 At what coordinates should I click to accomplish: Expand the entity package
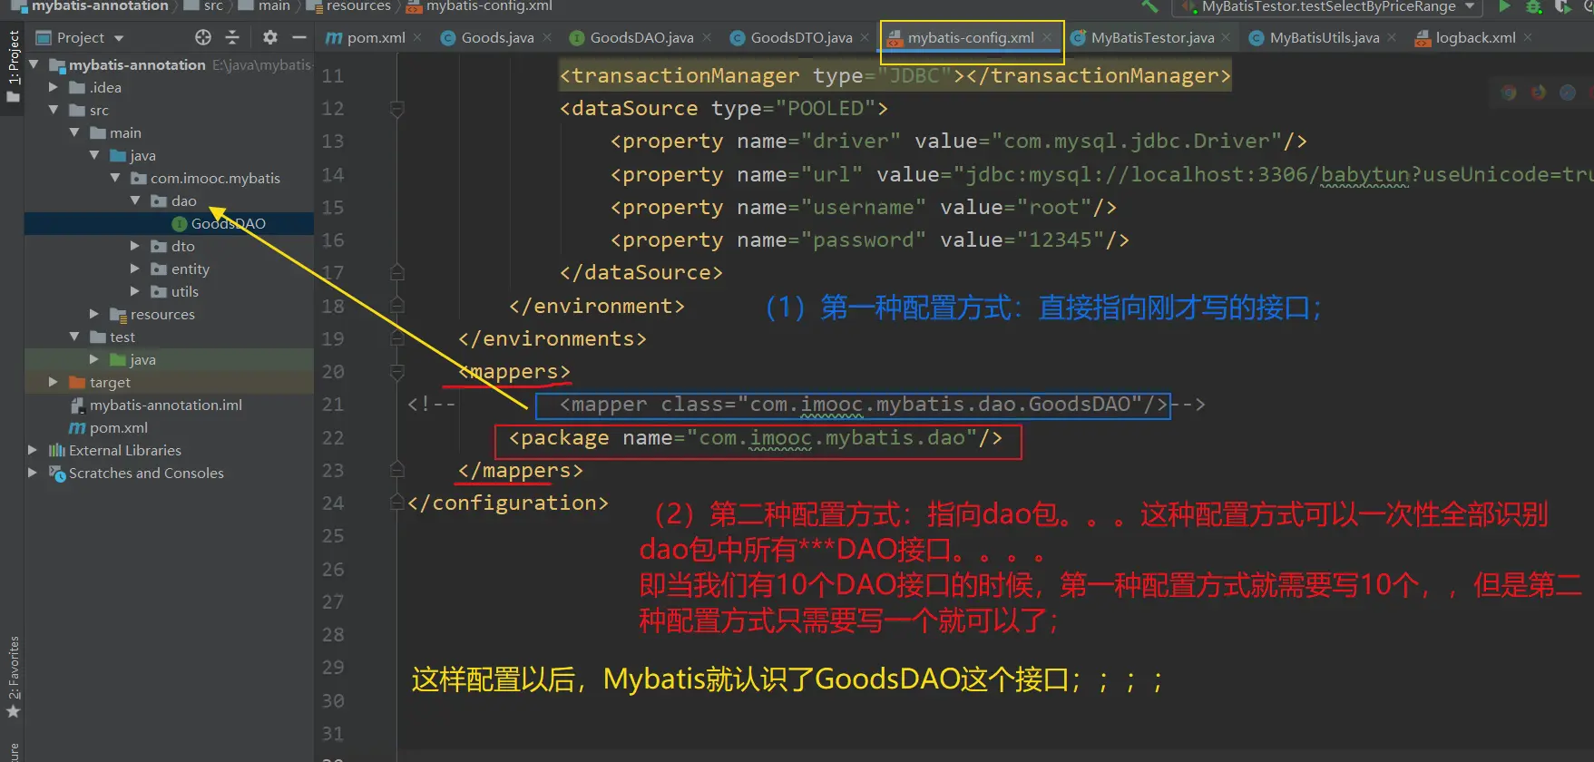[135, 269]
